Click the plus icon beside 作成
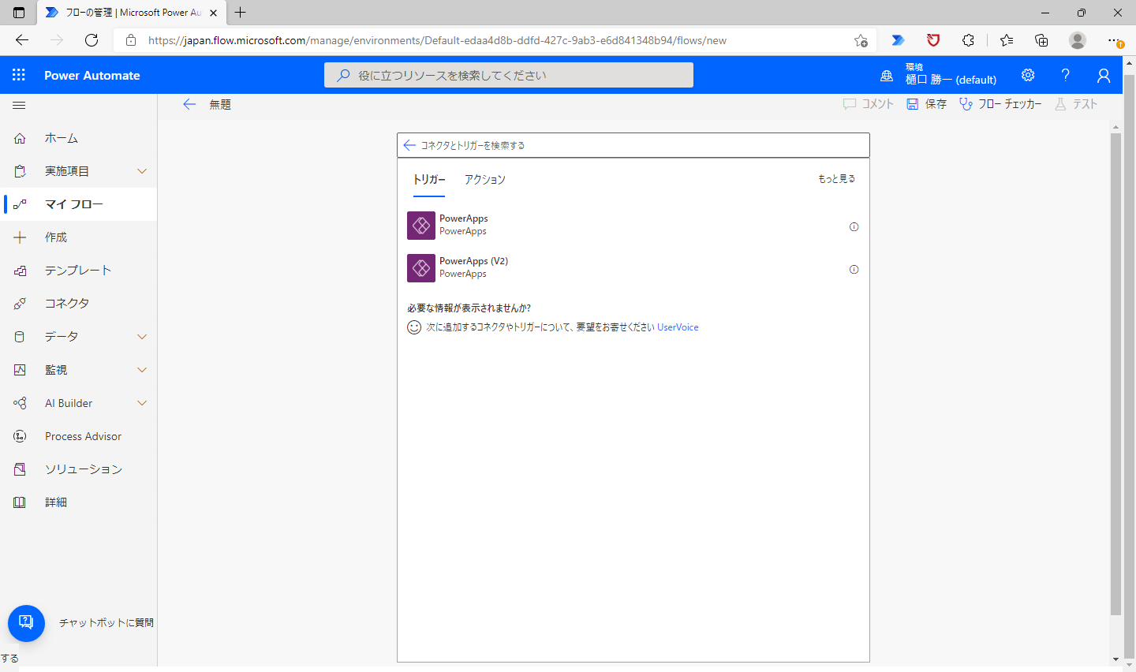The image size is (1136, 672). coord(20,237)
